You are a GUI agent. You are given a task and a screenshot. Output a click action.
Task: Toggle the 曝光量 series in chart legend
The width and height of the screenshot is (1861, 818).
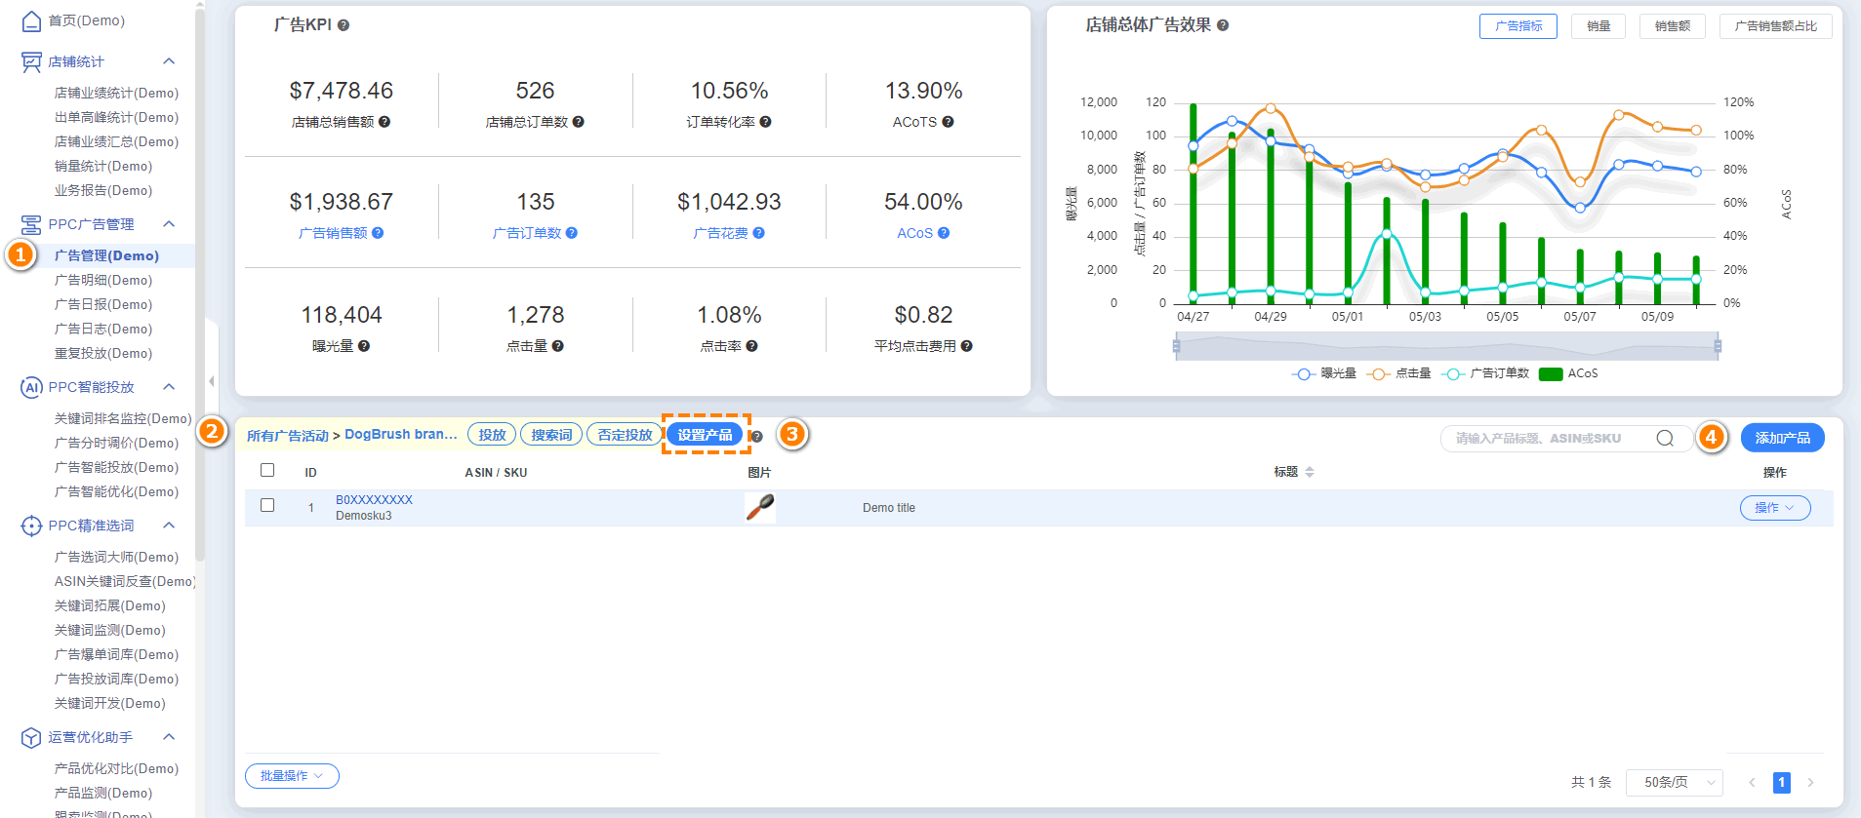1323,373
